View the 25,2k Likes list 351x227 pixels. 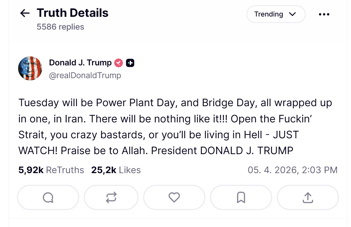point(116,170)
